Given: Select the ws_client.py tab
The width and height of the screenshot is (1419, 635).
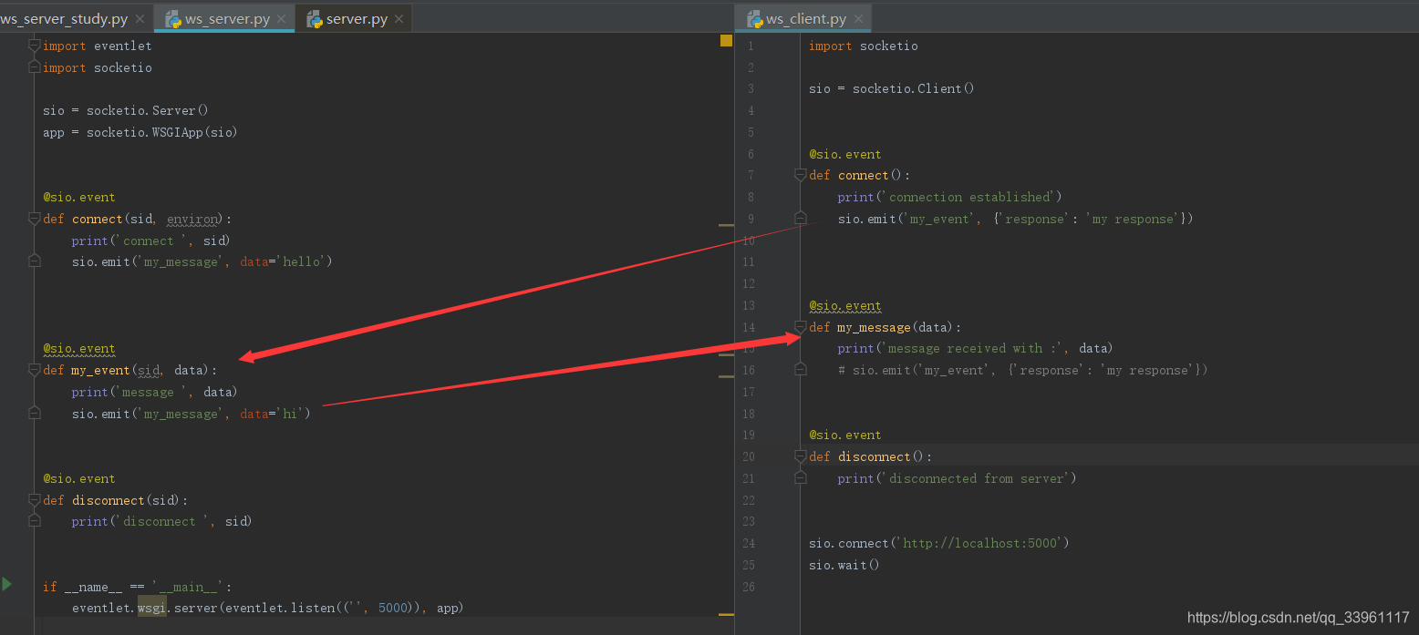Looking at the screenshot, I should point(803,19).
